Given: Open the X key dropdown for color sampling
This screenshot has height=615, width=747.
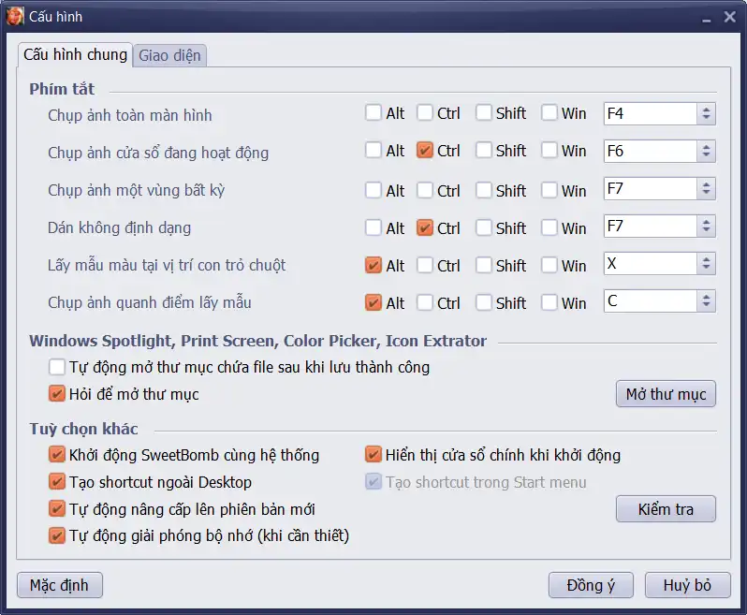Looking at the screenshot, I should [x=706, y=264].
